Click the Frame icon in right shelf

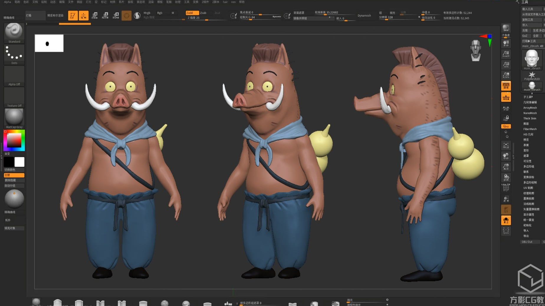pos(506,145)
